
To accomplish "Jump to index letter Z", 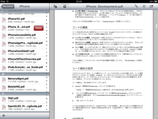I will (x=47, y=109).
